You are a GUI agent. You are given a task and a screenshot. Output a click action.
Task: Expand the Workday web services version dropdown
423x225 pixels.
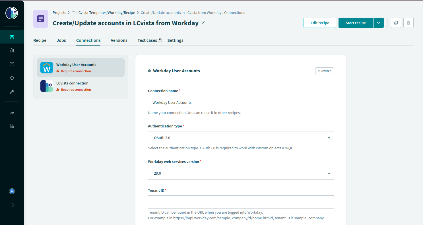[241, 173]
